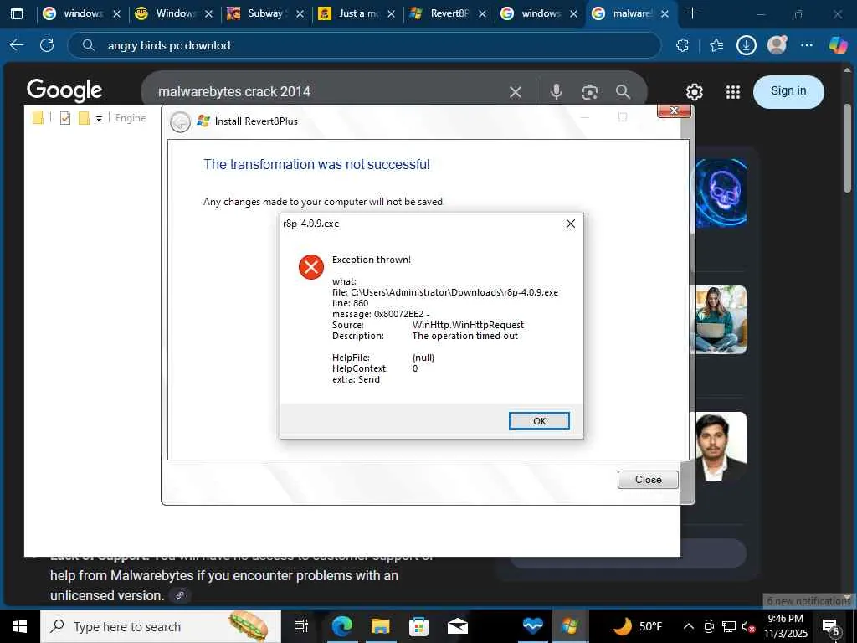857x643 pixels.
Task: Open File Explorer from the taskbar
Action: [x=381, y=626]
